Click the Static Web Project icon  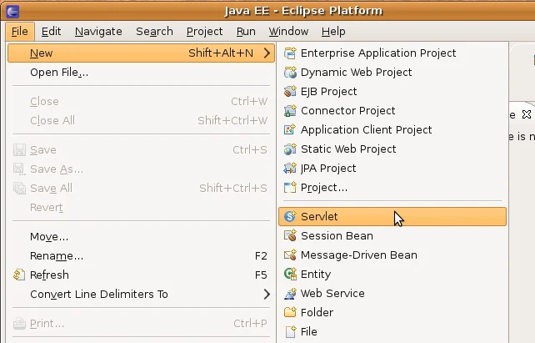tap(290, 149)
